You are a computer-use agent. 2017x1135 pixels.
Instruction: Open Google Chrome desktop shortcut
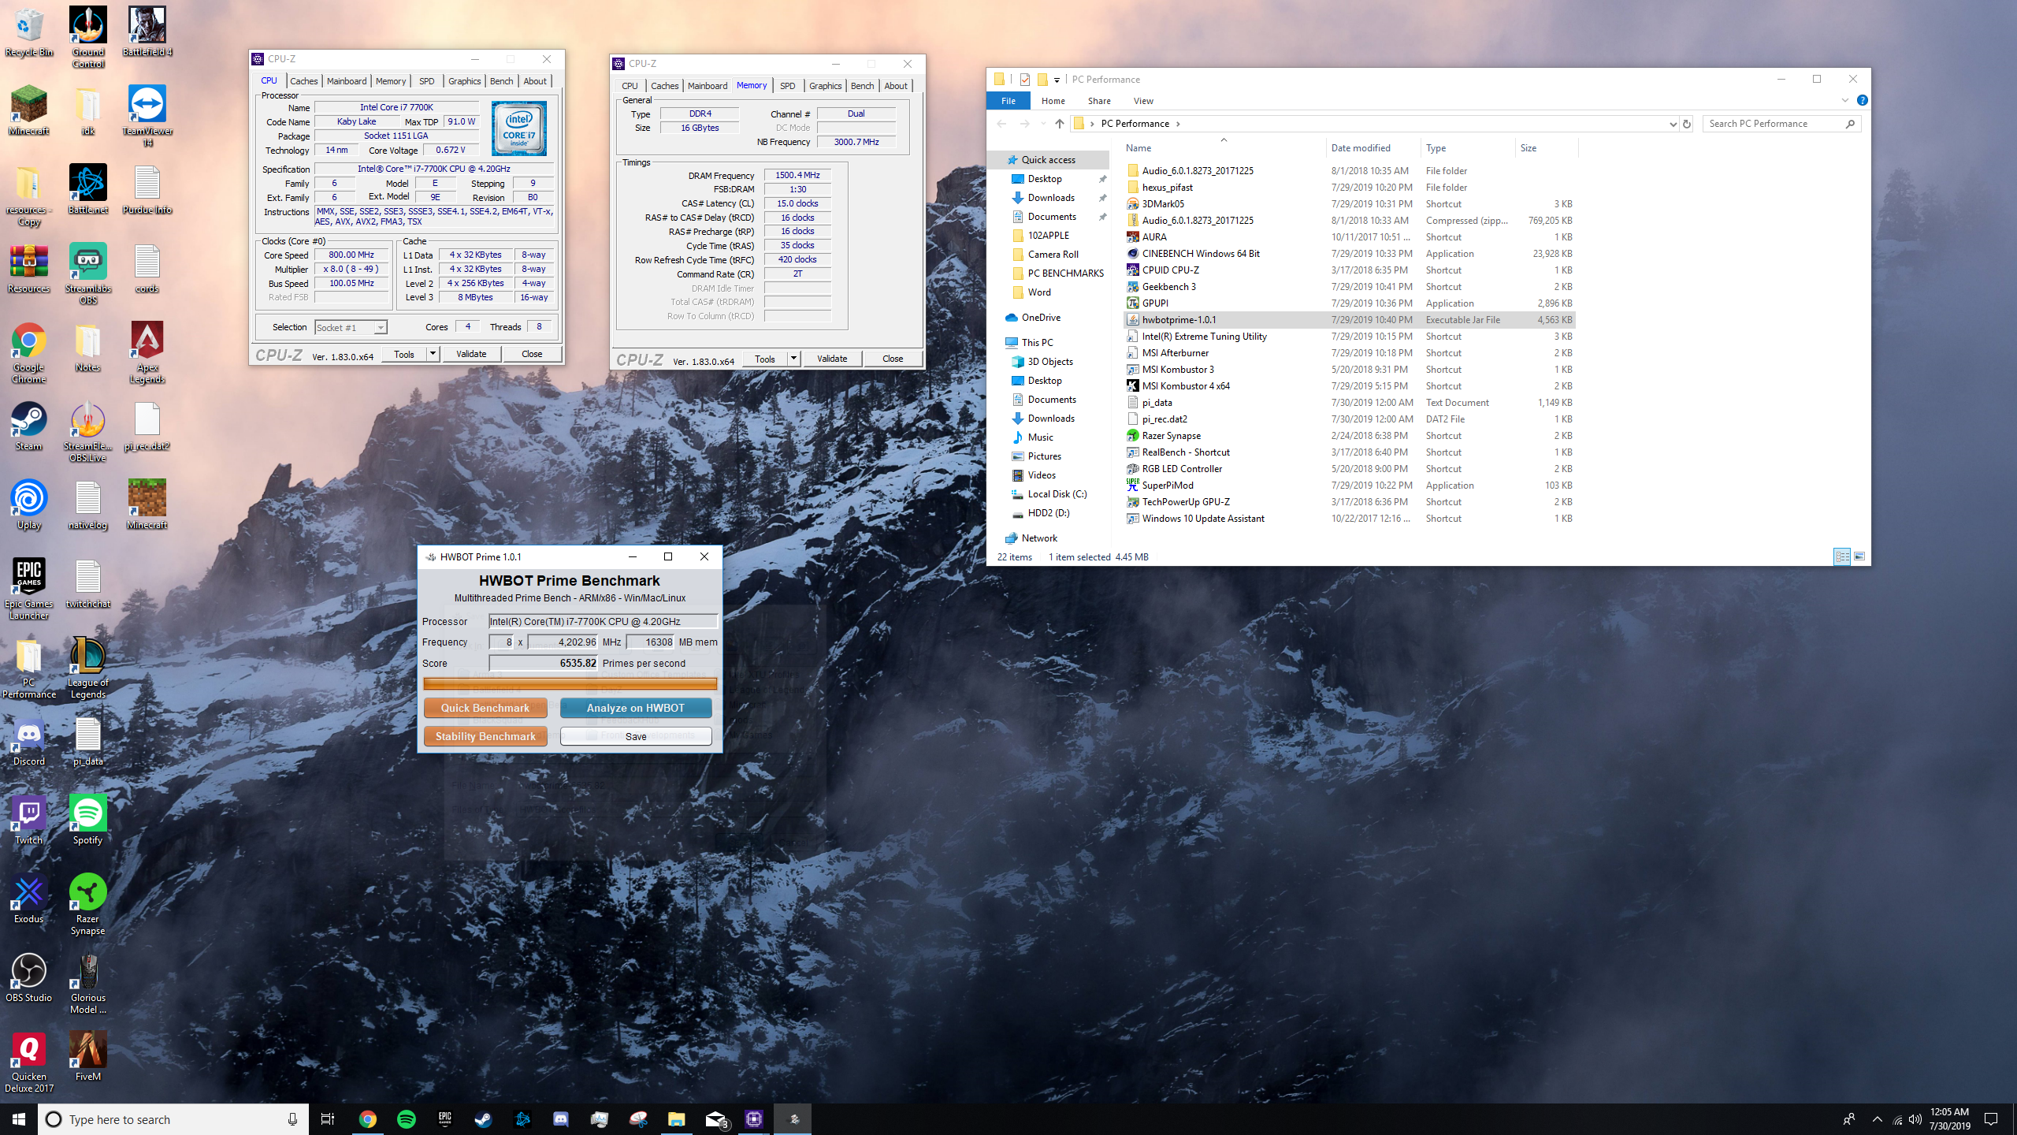(29, 352)
